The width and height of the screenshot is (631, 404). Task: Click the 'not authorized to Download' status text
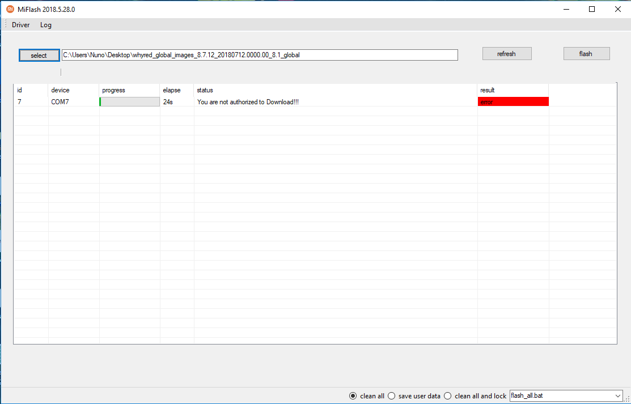pos(248,102)
